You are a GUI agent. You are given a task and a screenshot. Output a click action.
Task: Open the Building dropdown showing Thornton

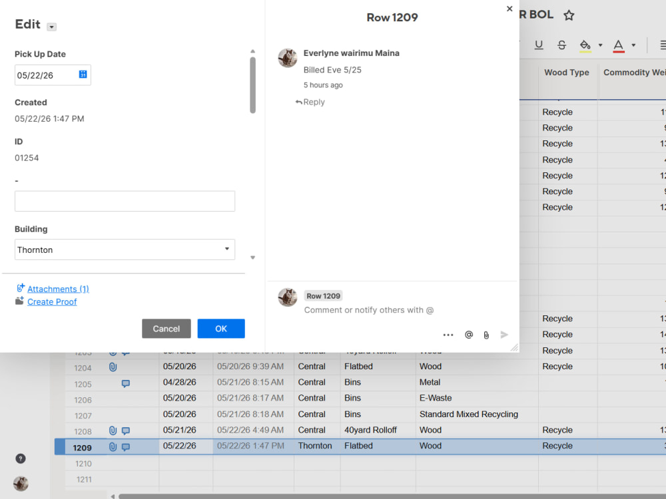[x=125, y=249]
